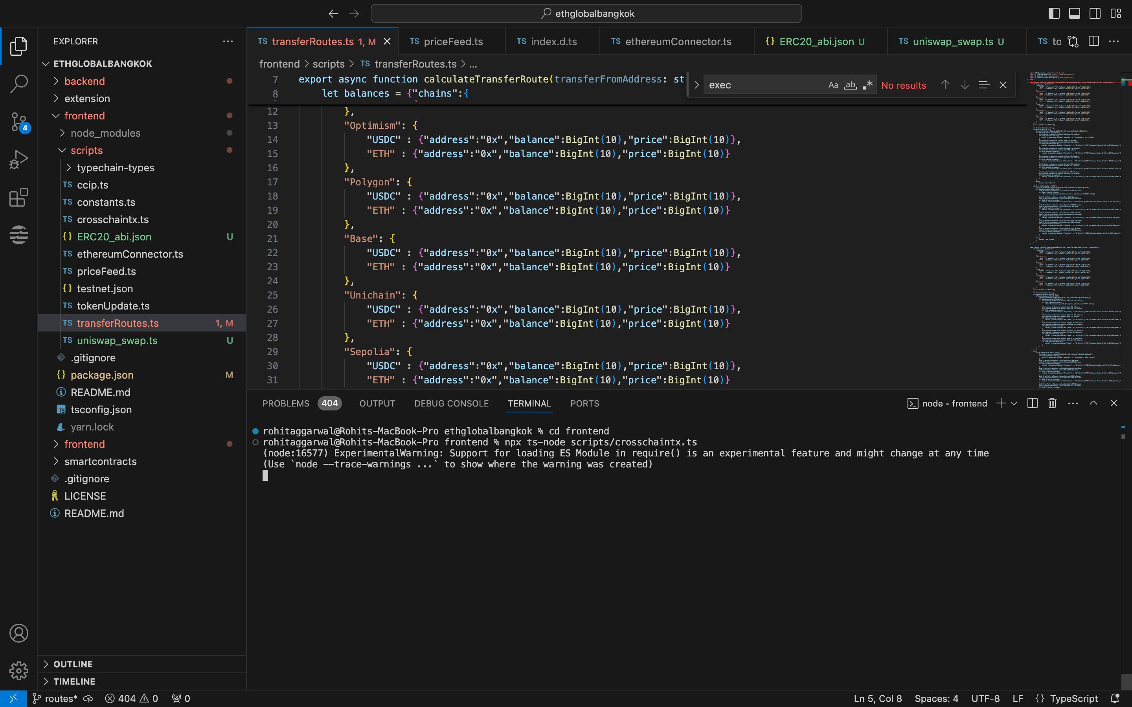Open the Accounts menu icon
The width and height of the screenshot is (1132, 707).
pyautogui.click(x=19, y=633)
